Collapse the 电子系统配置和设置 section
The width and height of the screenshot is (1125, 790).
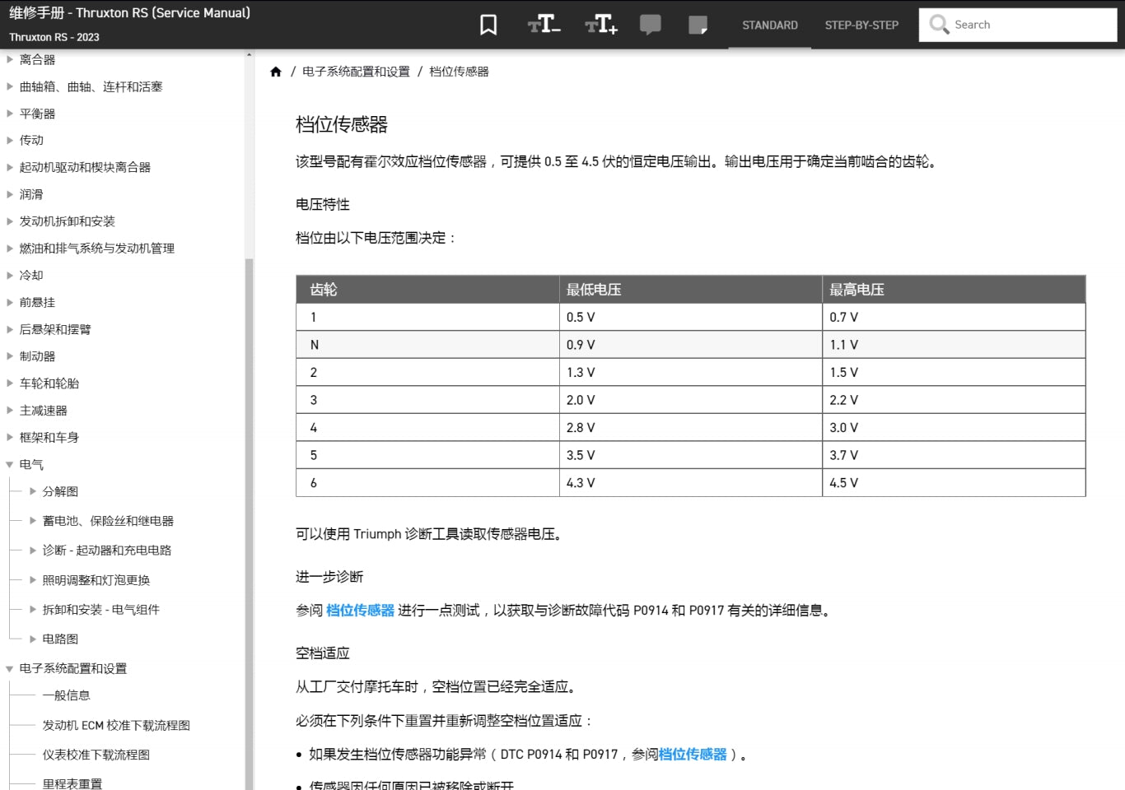(12, 668)
